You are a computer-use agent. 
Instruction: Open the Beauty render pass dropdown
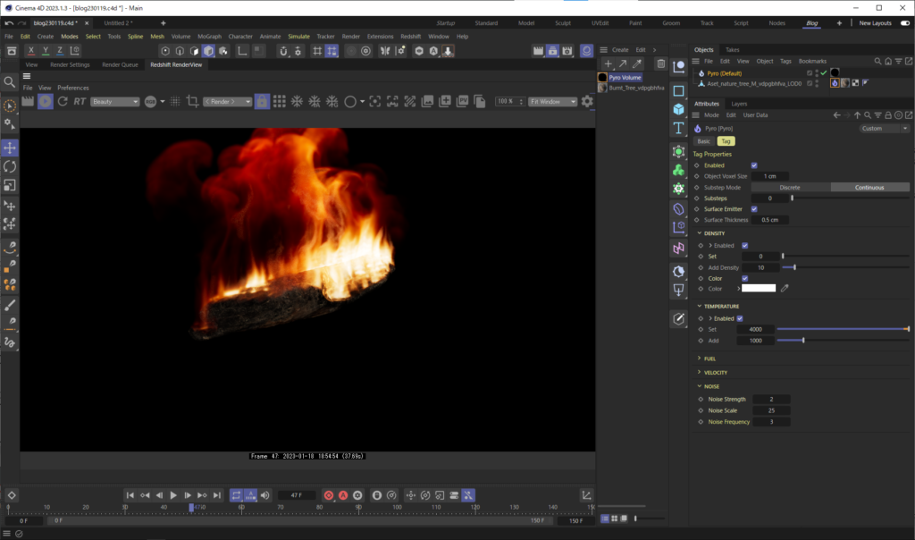(114, 101)
